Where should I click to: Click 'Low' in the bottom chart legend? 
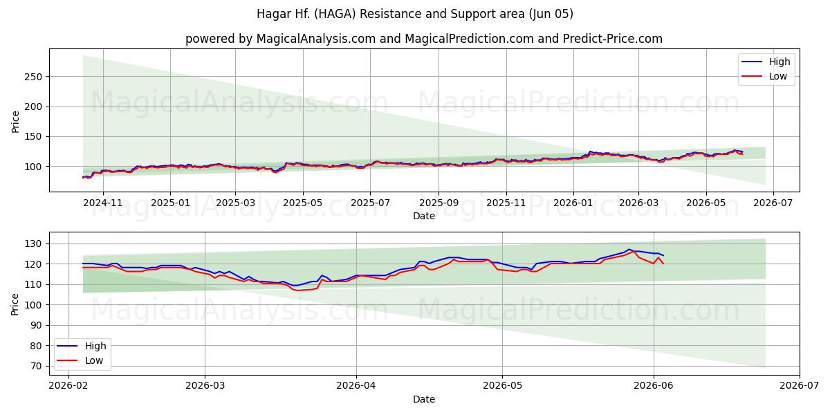tap(94, 360)
